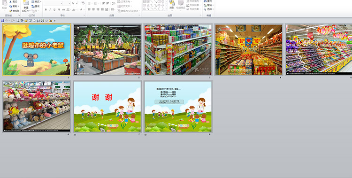Click the Convert to SmartArt button

tap(129, 10)
